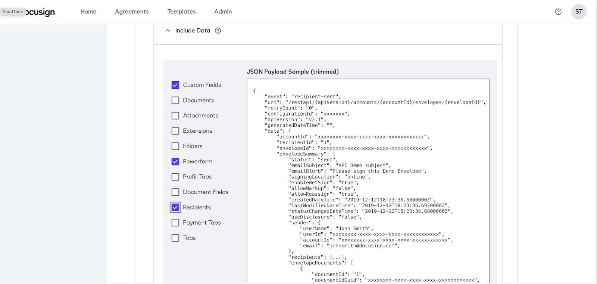Open the ST user profile avatar
Screen dimensions: 597x284
pyautogui.click(x=579, y=12)
